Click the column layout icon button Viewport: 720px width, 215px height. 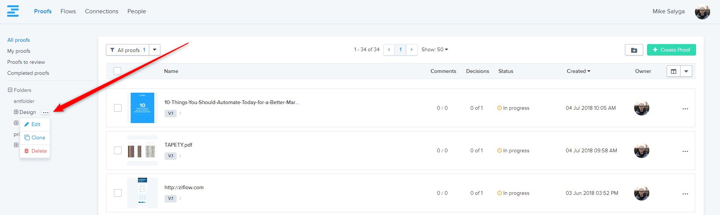[x=673, y=71]
